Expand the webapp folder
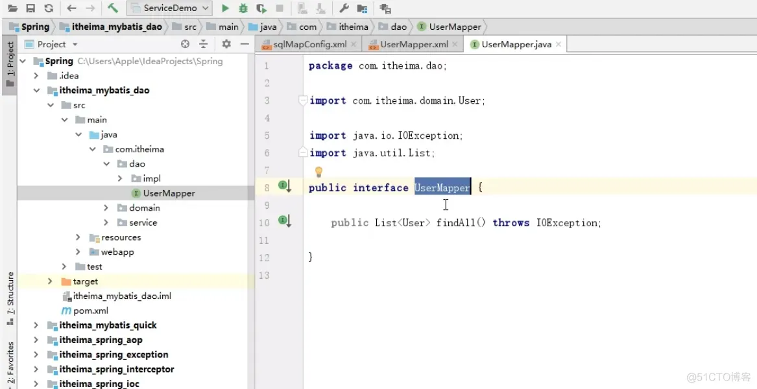Screen dimensions: 757x389 pos(78,252)
